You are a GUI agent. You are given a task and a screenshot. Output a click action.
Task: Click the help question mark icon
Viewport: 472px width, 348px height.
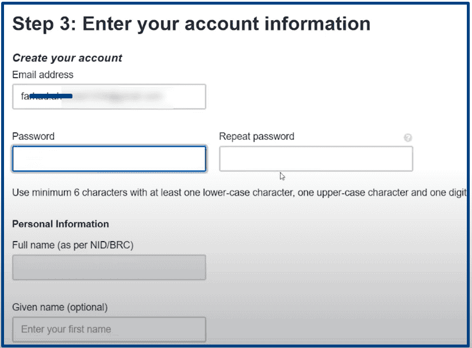point(408,138)
